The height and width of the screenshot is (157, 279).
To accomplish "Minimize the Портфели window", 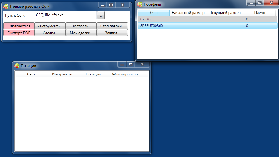I will [251, 3].
